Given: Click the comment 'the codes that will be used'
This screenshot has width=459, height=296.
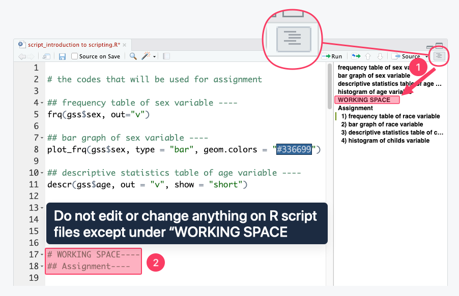Looking at the screenshot, I should point(155,79).
